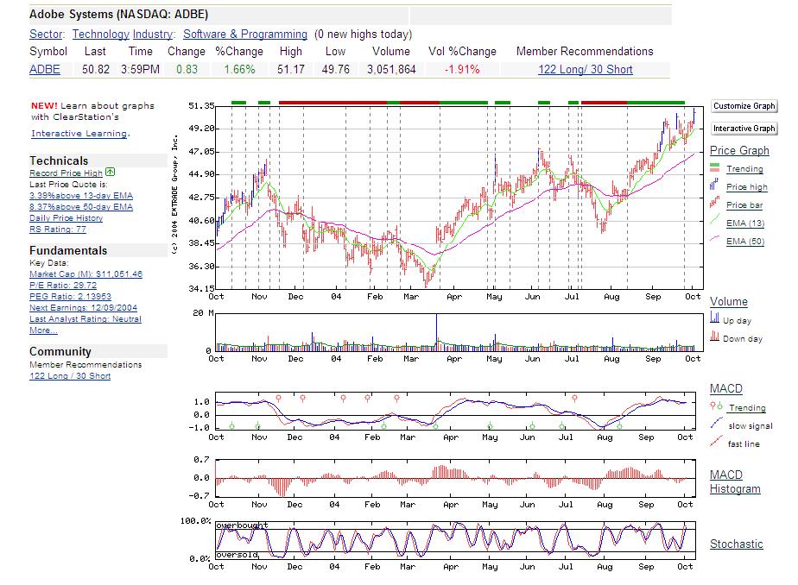Image resolution: width=798 pixels, height=585 pixels.
Task: Click the 1.66% change value
Action: (x=240, y=70)
